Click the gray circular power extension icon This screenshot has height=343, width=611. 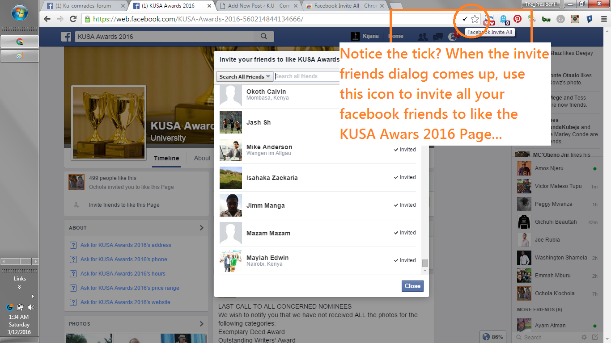coord(560,19)
